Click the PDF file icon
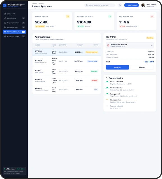Screen dimensions: 162x179 [x=108, y=45]
